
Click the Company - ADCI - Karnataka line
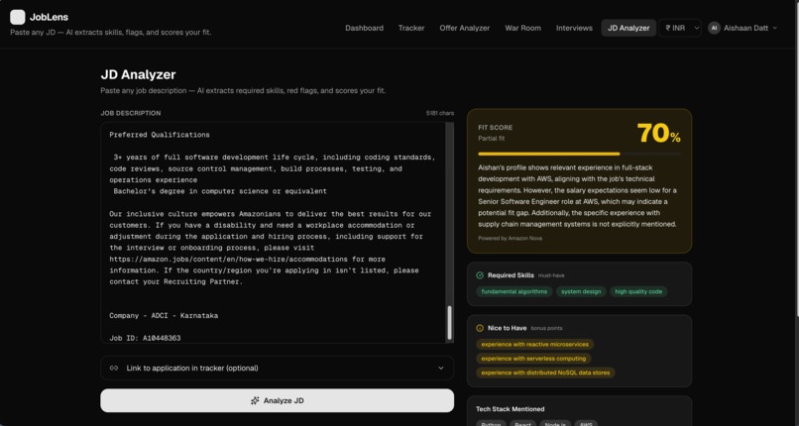164,316
